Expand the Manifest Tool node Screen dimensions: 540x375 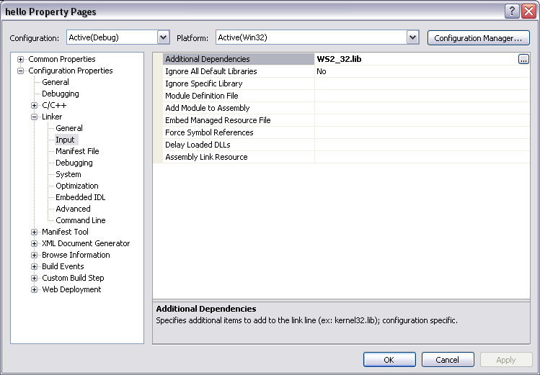coord(35,232)
